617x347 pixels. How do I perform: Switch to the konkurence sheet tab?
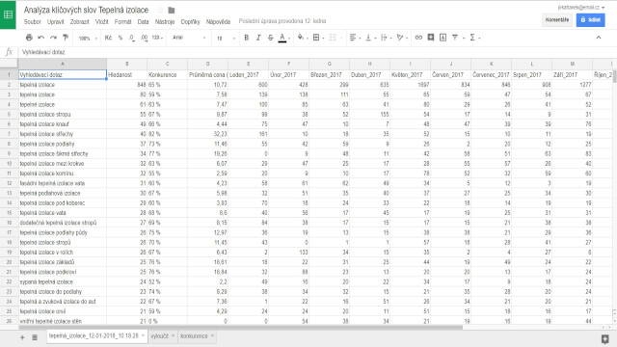pos(197,336)
